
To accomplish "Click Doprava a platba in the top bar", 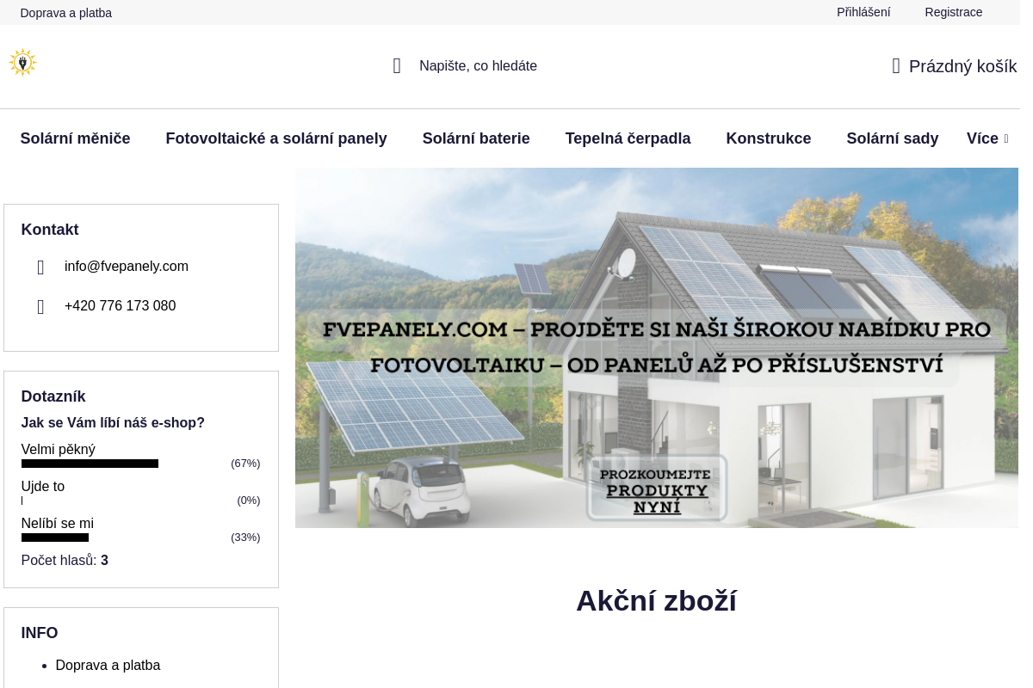I will [x=65, y=13].
